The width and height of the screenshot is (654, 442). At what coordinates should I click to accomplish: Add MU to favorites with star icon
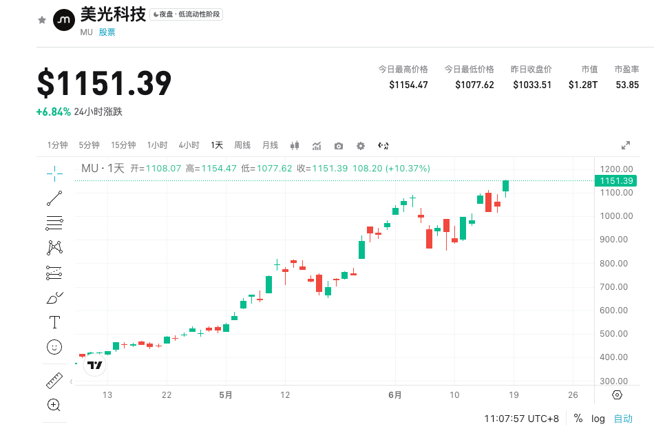(x=42, y=20)
